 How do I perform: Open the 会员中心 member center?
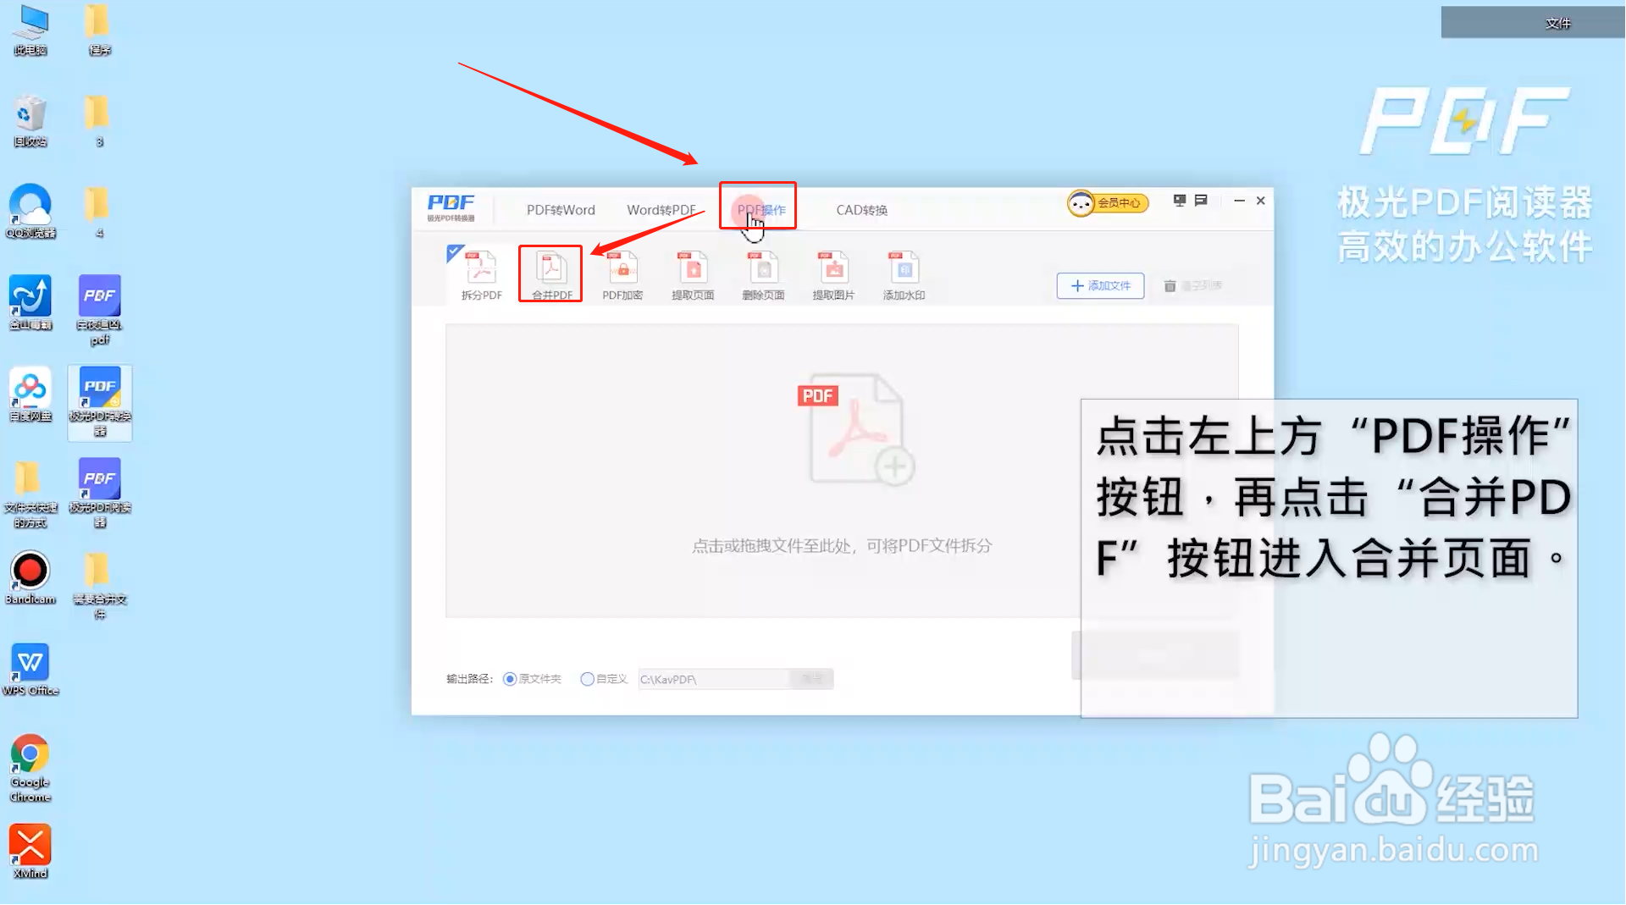pos(1108,203)
